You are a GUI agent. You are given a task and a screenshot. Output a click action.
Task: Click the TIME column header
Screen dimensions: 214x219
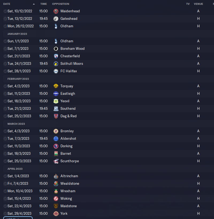[x=44, y=4]
